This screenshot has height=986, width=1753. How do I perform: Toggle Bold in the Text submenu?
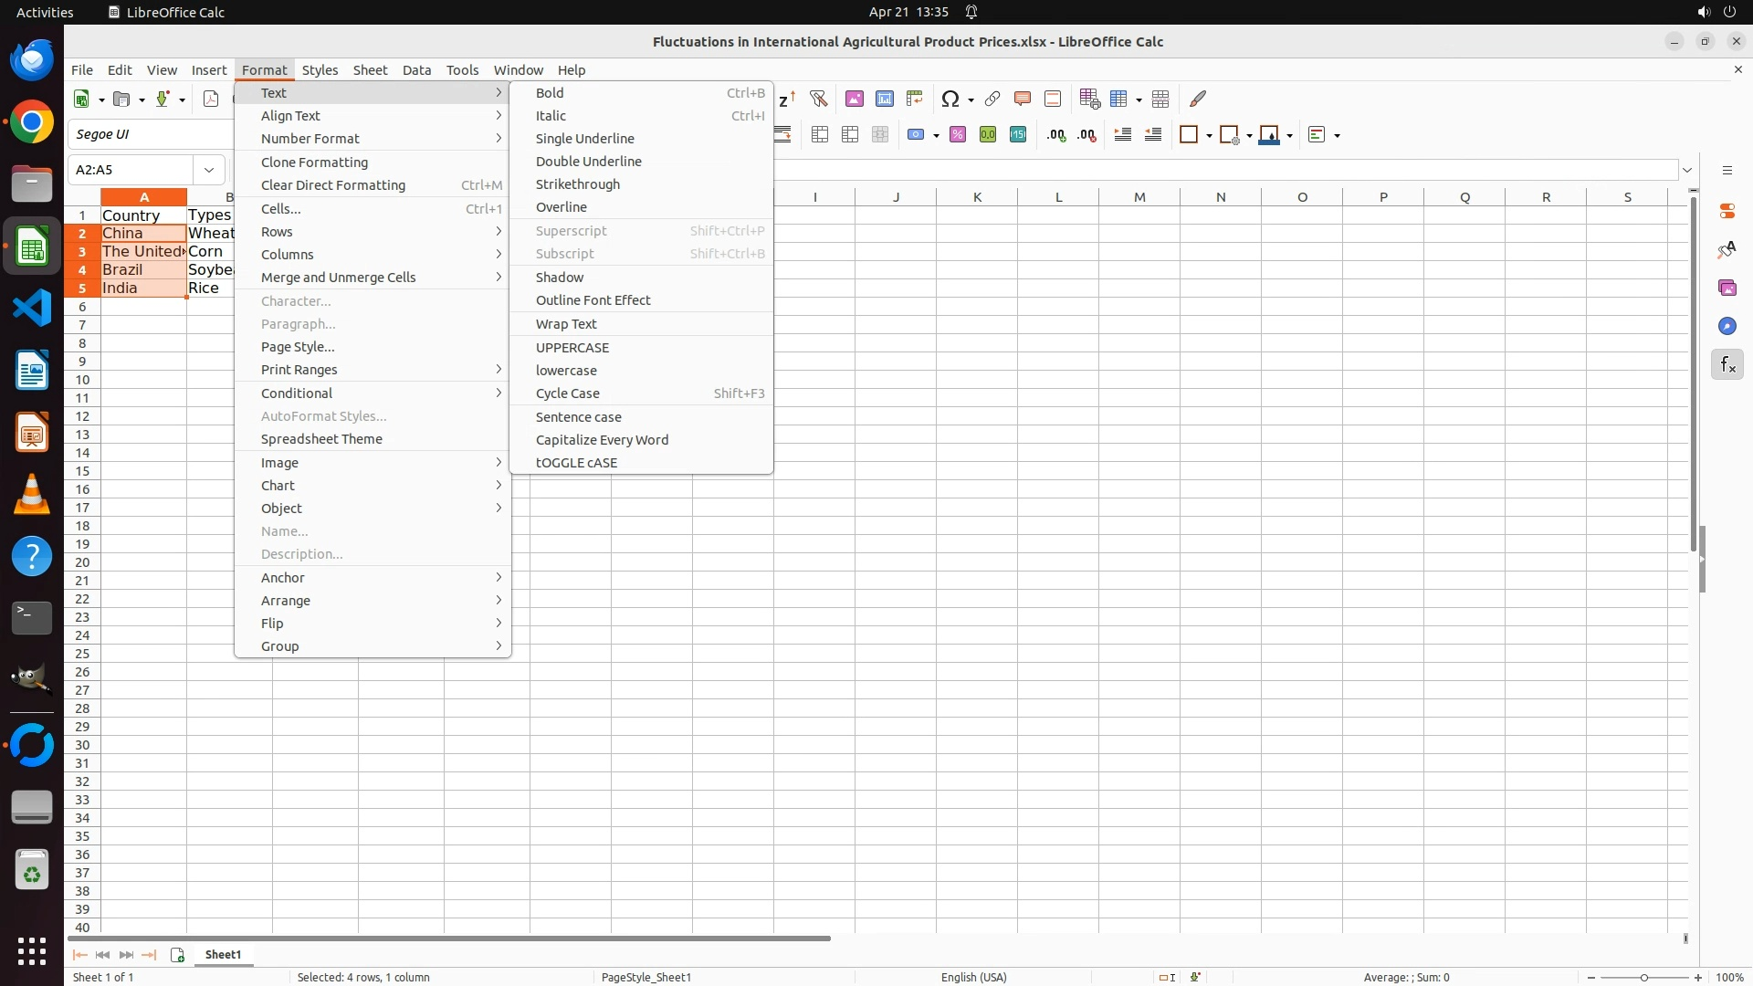point(550,93)
